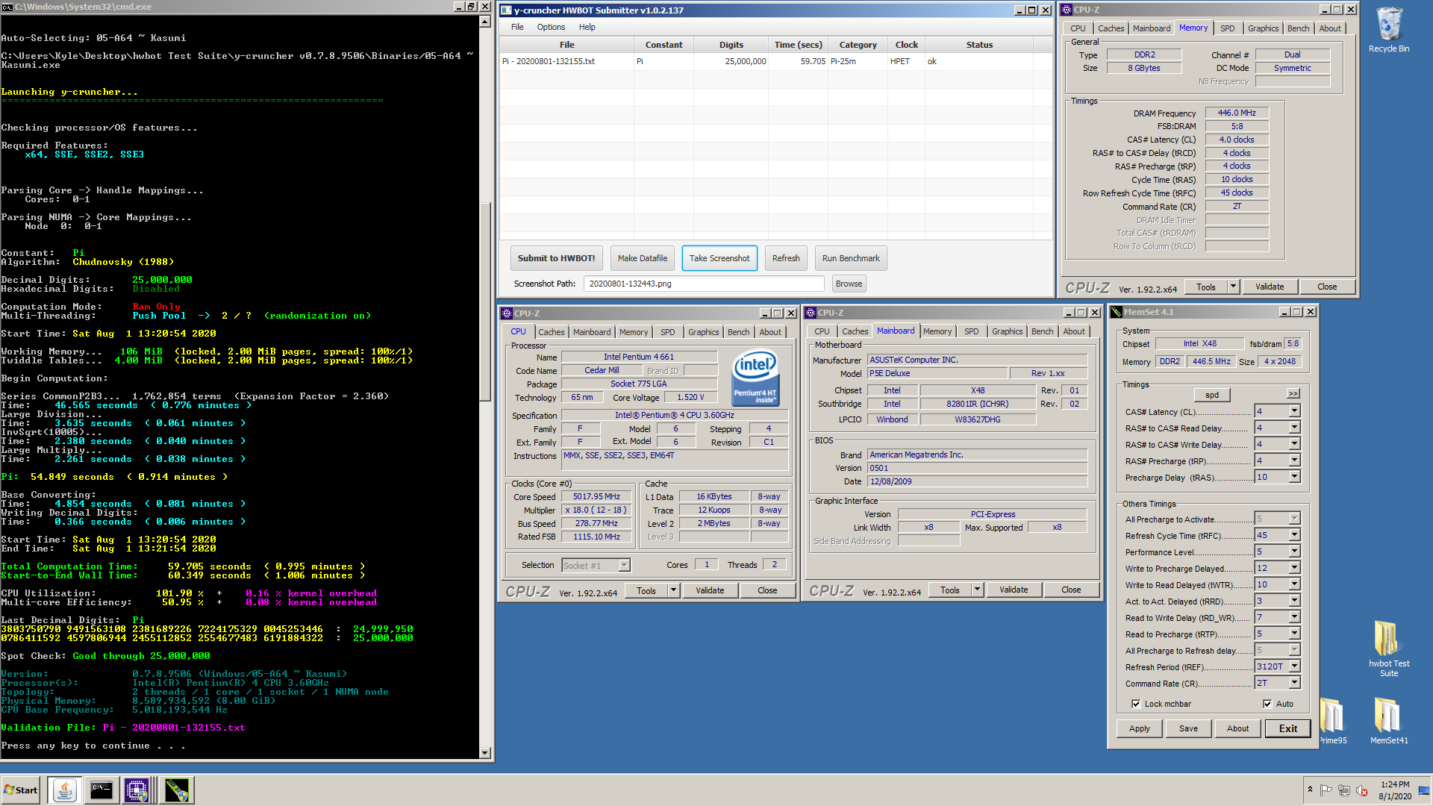The height and width of the screenshot is (806, 1433).
Task: Click Make Datafile button
Action: point(643,258)
